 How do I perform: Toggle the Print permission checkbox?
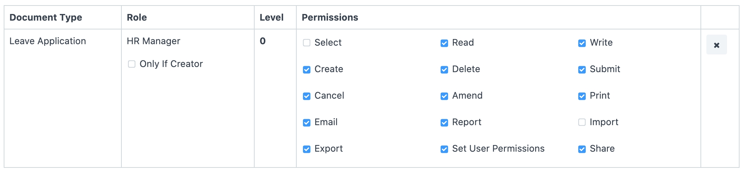pos(582,96)
